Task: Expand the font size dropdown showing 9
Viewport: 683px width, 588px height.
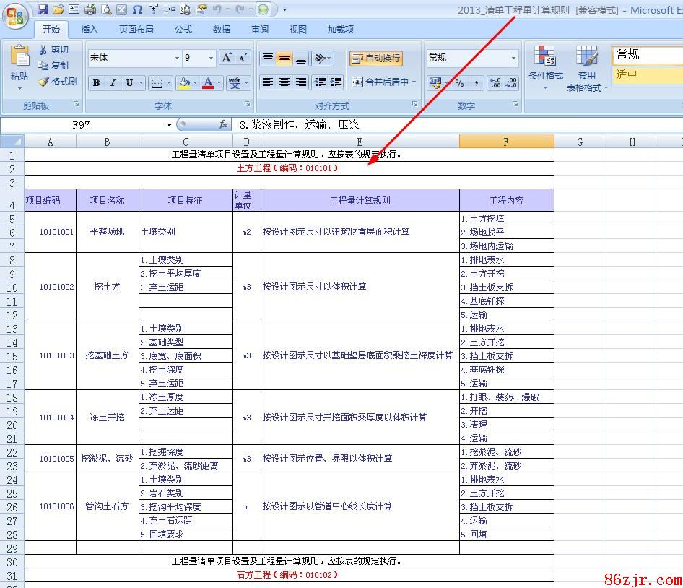Action: tap(211, 59)
